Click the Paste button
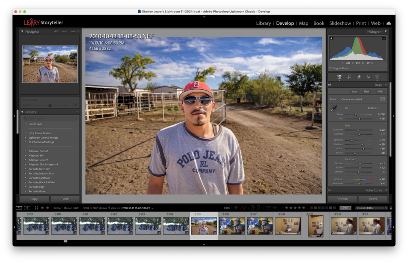 [x=65, y=199]
